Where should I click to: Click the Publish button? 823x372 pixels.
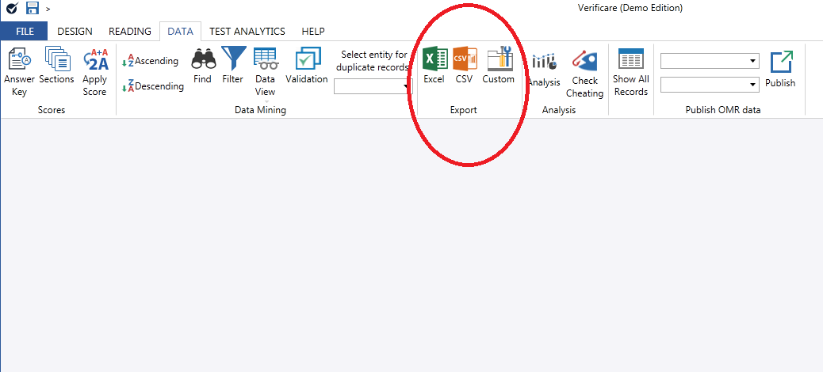780,70
